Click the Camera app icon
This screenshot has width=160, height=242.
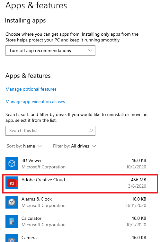12,238
